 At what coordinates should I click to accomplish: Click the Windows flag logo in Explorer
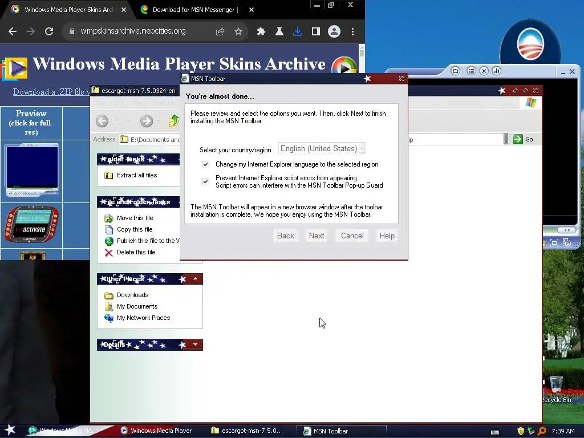pos(531,103)
